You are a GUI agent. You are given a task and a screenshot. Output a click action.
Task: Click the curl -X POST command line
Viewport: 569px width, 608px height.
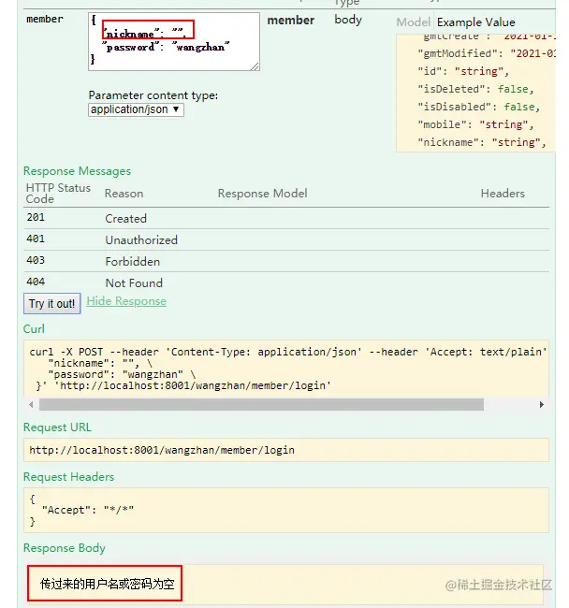tap(288, 352)
